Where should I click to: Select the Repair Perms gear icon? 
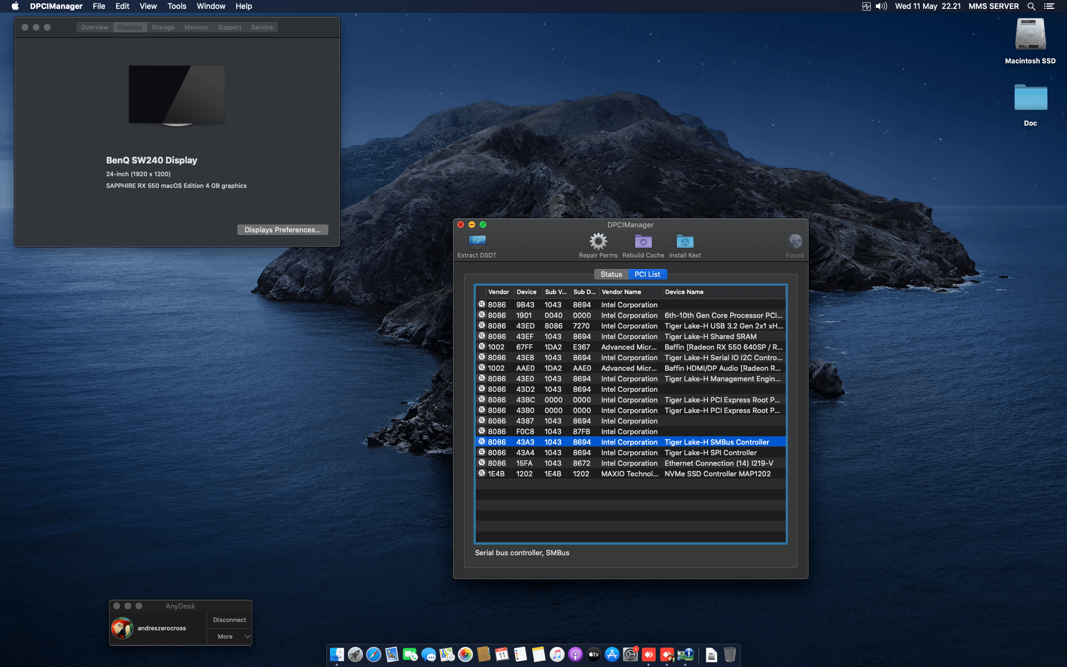pyautogui.click(x=597, y=241)
